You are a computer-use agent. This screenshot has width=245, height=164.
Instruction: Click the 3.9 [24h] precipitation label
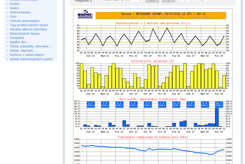coord(105,104)
